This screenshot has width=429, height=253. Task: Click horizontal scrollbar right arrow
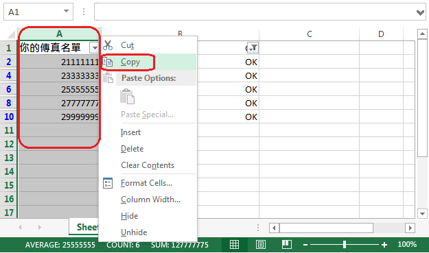coord(410,228)
